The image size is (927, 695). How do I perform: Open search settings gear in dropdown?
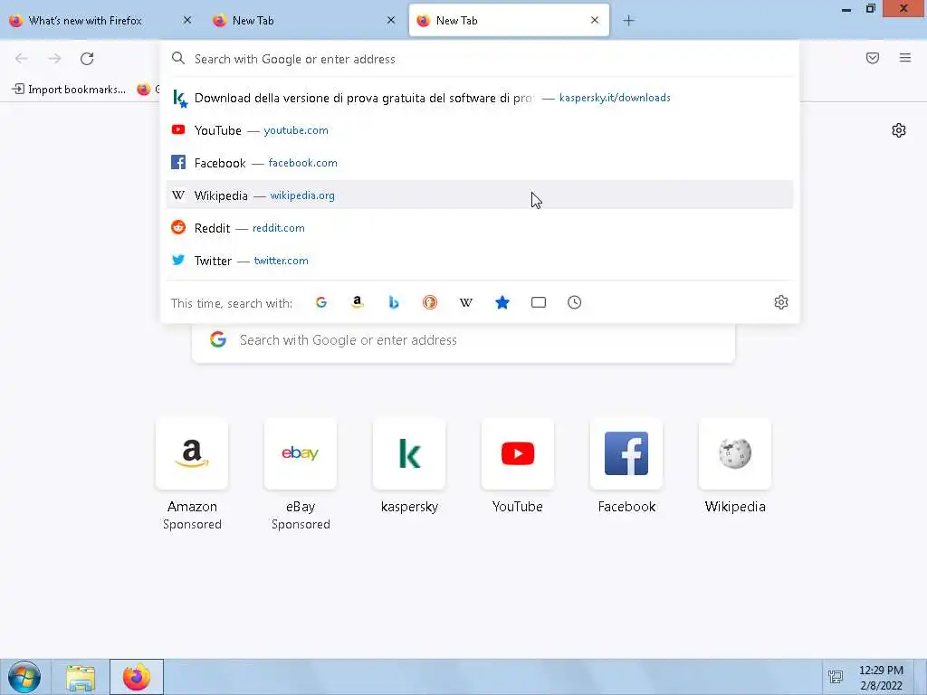781,302
